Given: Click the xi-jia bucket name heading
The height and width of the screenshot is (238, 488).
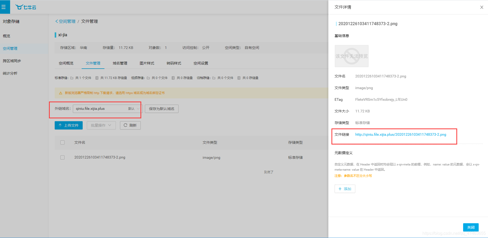Looking at the screenshot, I should (x=63, y=35).
